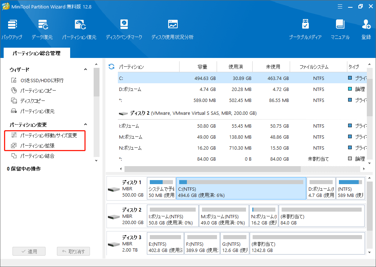The width and height of the screenshot is (376, 267).
Task: Open the hamburger menu in title bar
Action: tap(340, 7)
